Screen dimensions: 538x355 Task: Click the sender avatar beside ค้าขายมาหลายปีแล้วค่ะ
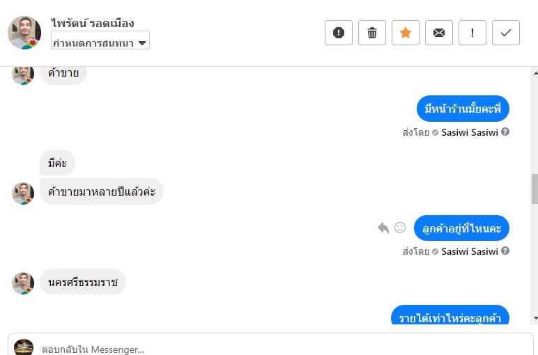23,193
